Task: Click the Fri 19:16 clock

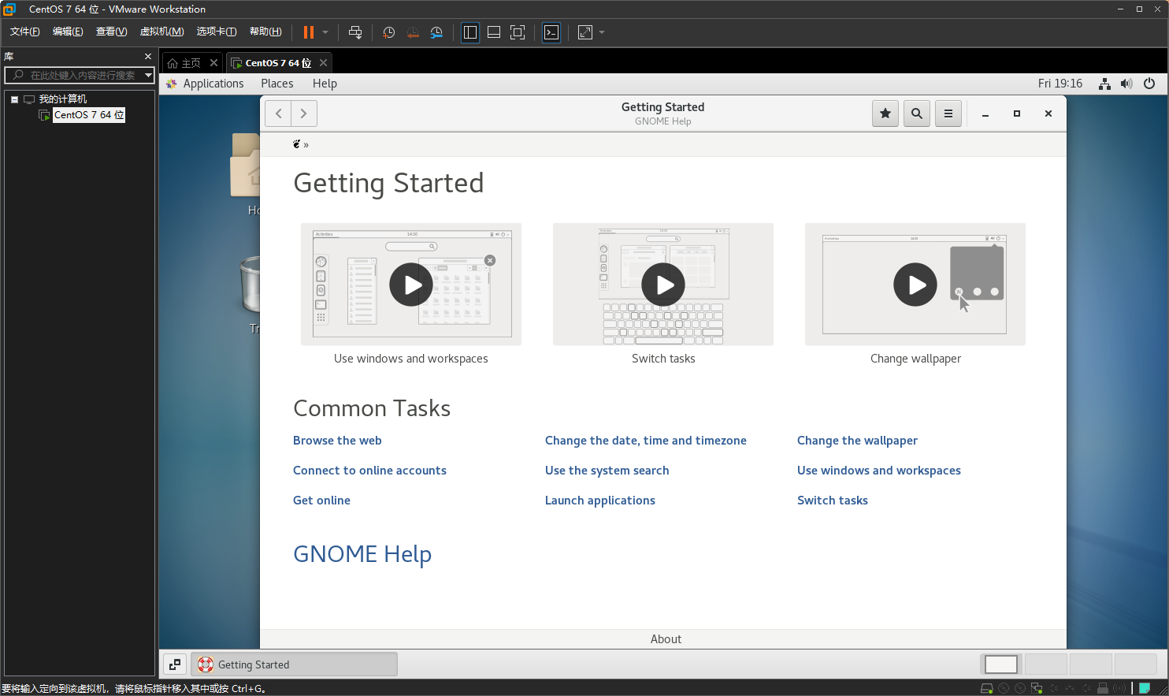Action: pyautogui.click(x=1060, y=84)
